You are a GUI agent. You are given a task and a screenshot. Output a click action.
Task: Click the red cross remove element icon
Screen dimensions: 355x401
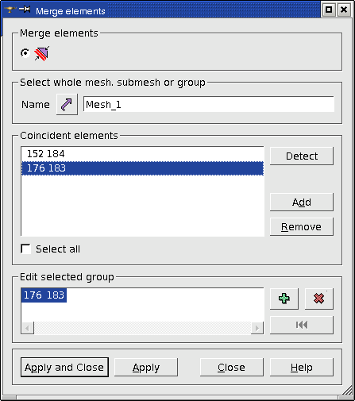[319, 299]
